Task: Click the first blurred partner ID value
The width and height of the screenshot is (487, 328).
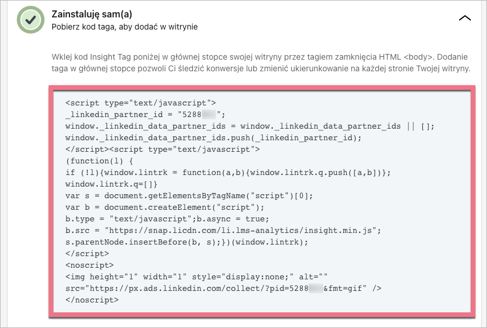Action: (213, 114)
